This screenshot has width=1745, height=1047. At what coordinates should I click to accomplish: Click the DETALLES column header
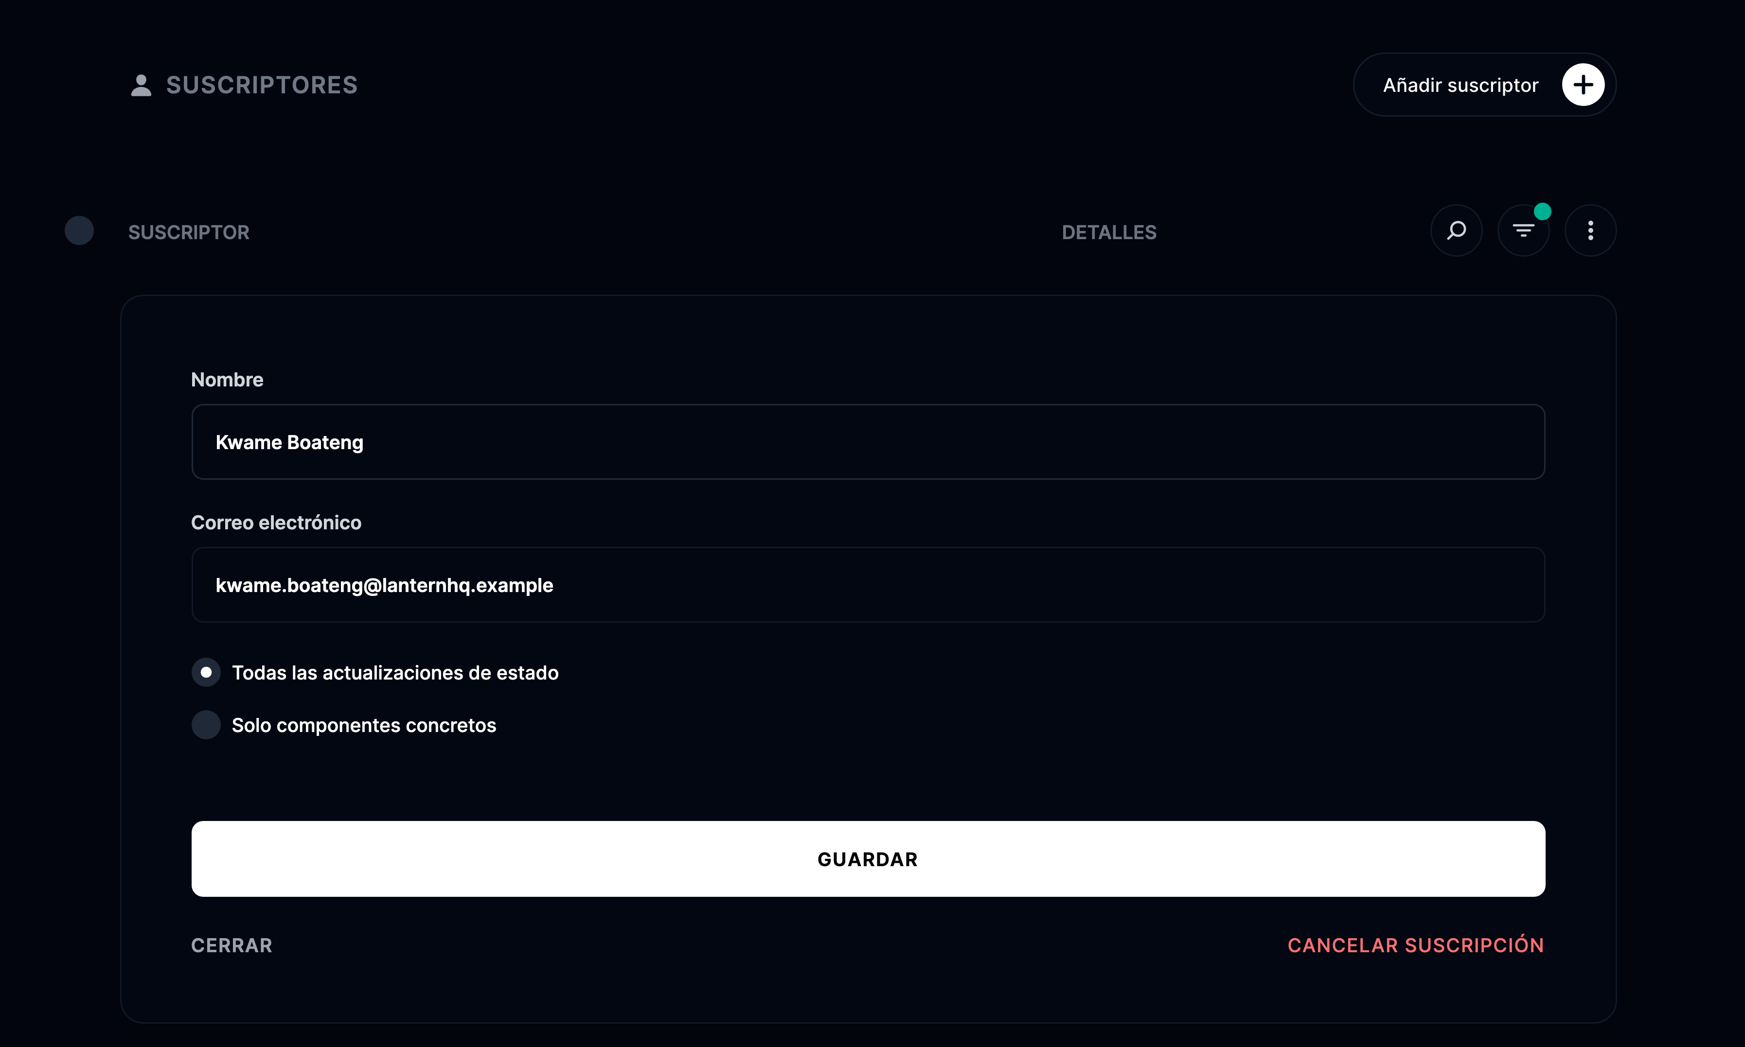point(1109,232)
